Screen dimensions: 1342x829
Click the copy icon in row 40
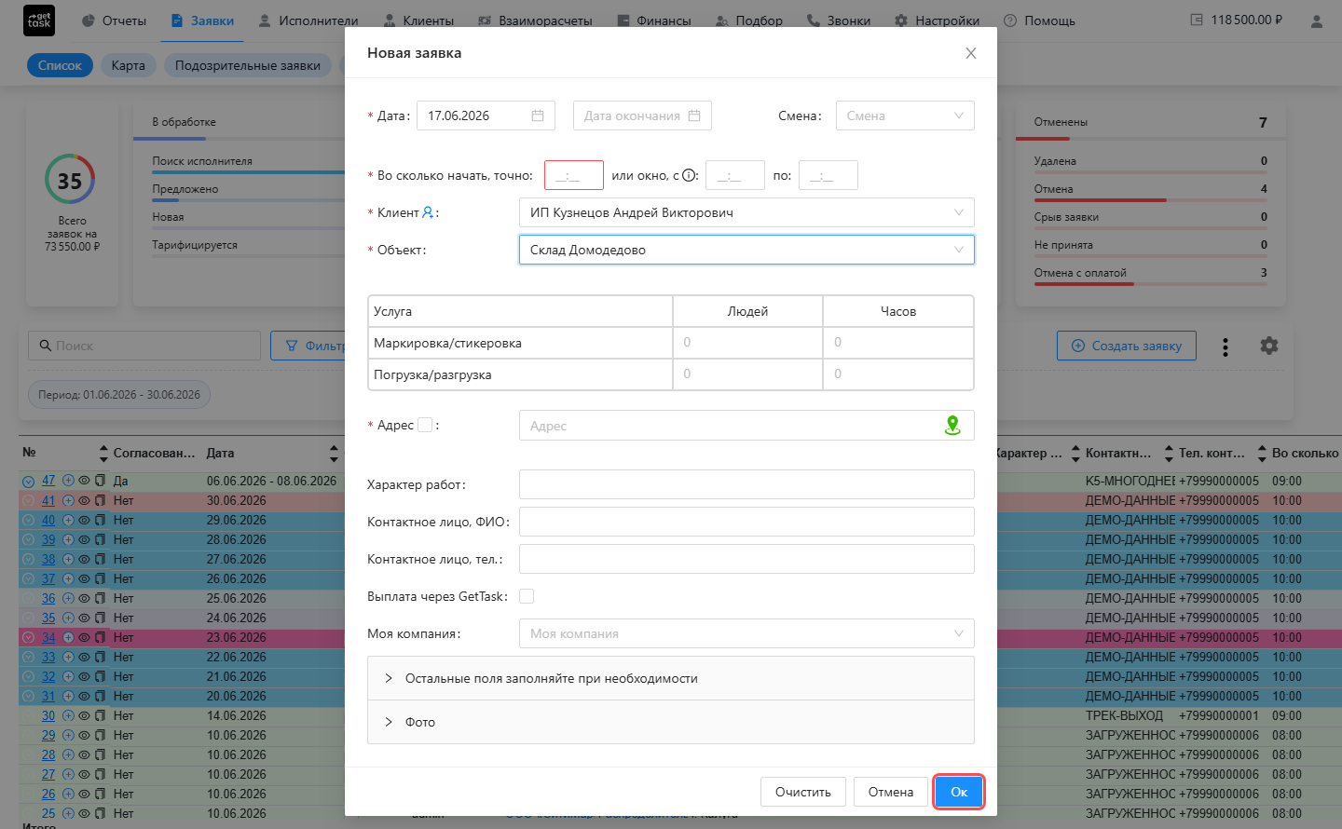pyautogui.click(x=100, y=520)
